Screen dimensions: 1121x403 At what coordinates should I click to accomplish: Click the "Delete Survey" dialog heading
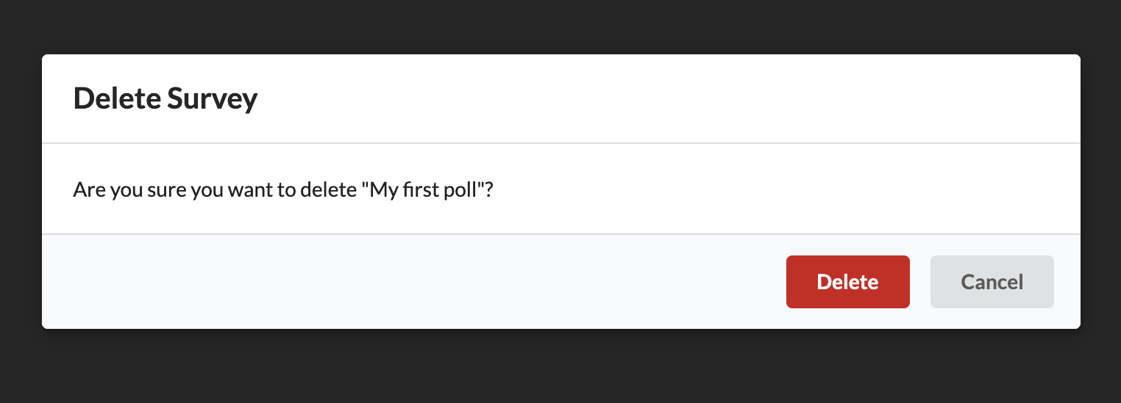[166, 98]
